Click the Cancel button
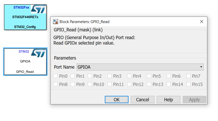Screen dimensions: 218x121 point(142,99)
